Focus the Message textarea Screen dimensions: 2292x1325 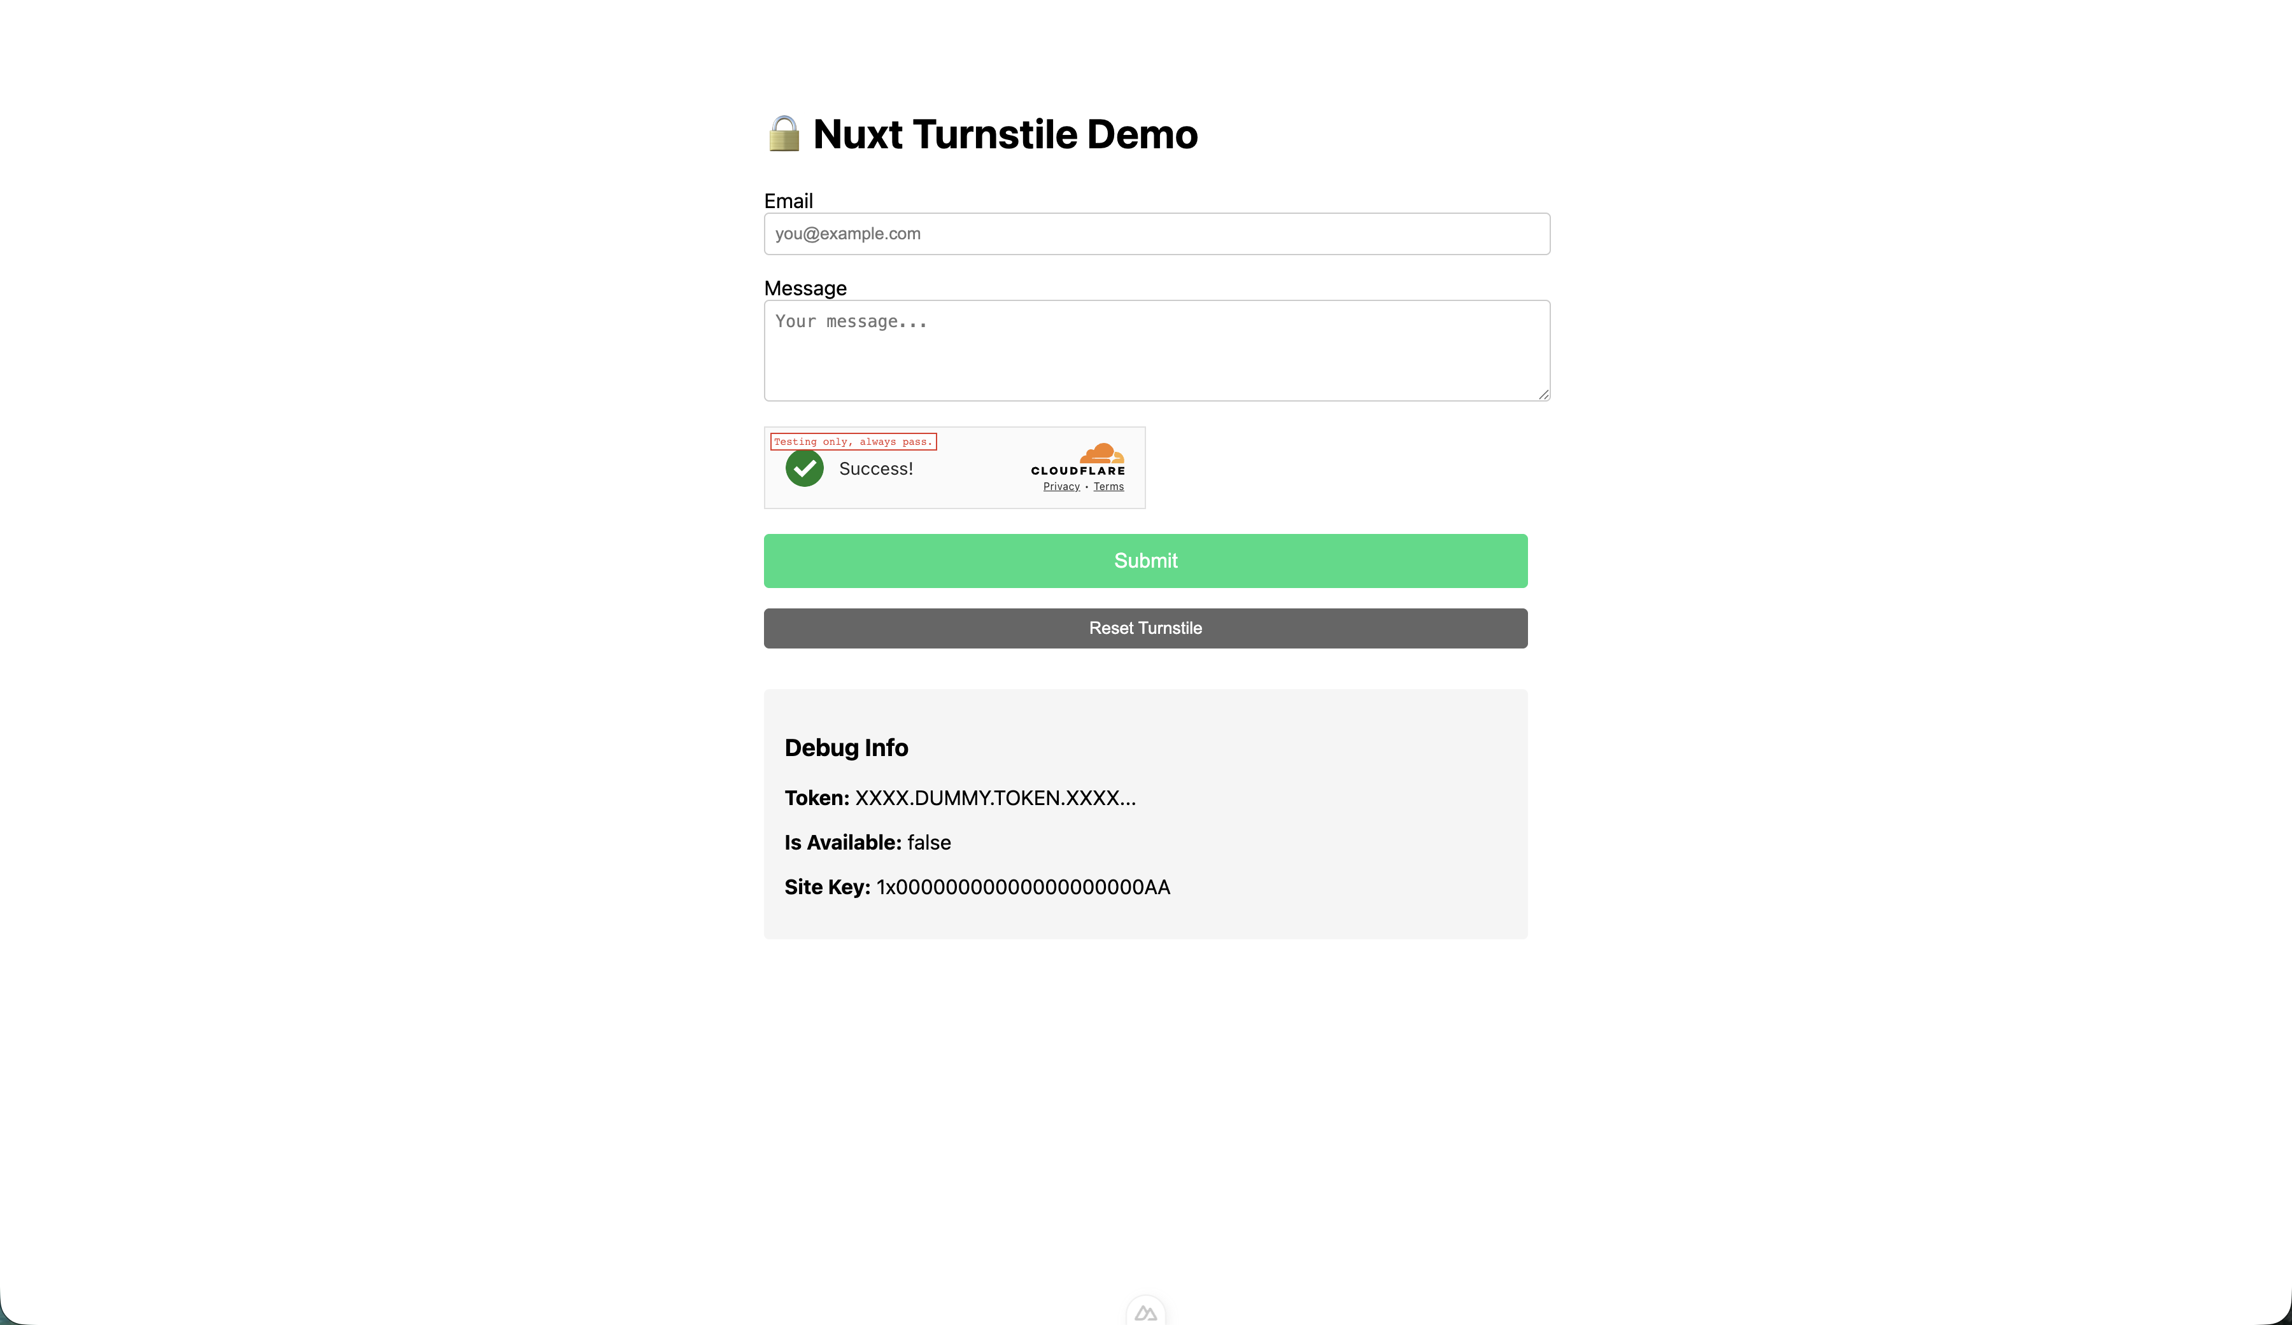tap(1156, 350)
